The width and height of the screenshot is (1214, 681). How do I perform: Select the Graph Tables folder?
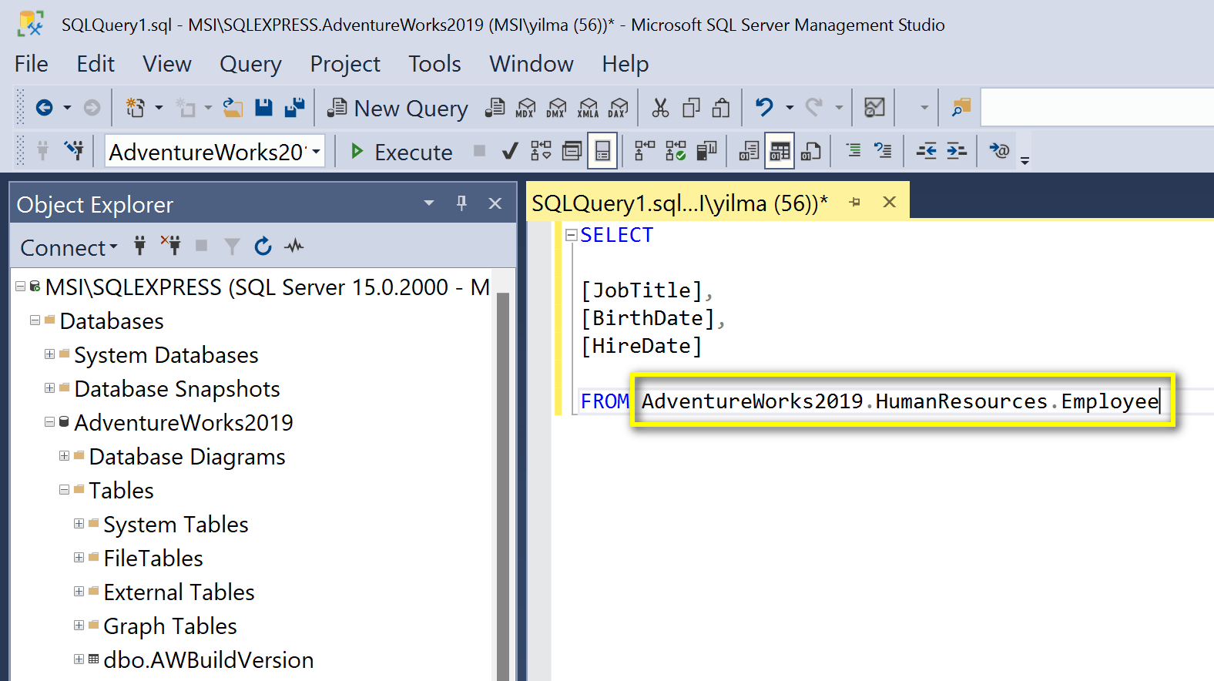click(x=170, y=626)
